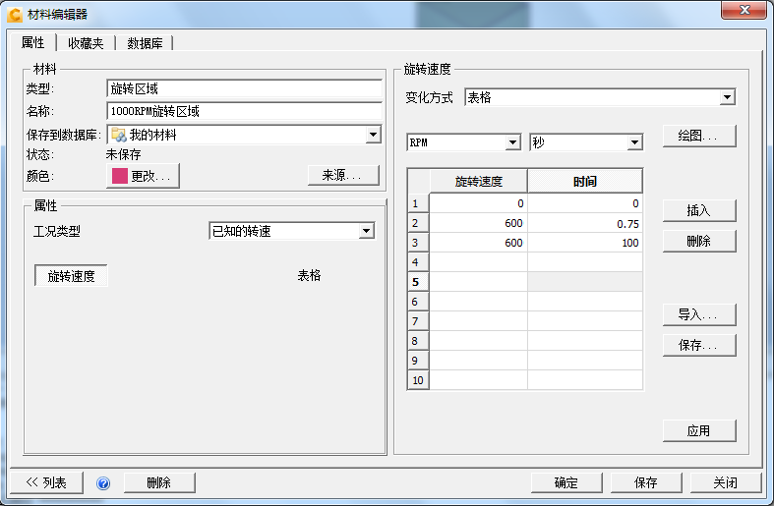Click the 关闭 button

(726, 482)
